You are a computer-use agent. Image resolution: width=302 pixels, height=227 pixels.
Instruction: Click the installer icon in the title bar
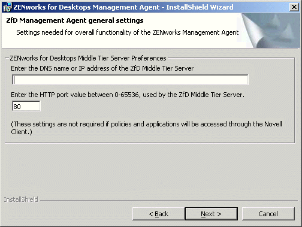[x=8, y=7]
